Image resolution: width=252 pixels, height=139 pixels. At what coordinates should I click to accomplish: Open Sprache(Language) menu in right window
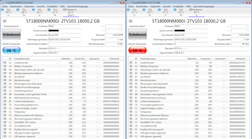click(x=204, y=6)
